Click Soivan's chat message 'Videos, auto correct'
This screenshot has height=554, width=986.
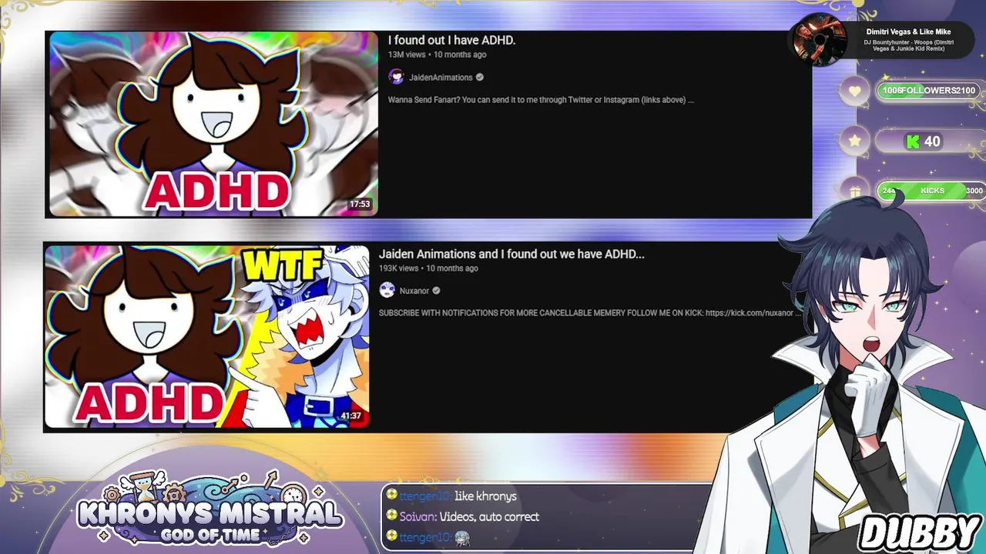tap(489, 517)
